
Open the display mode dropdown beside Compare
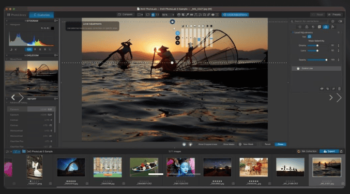click(x=140, y=14)
